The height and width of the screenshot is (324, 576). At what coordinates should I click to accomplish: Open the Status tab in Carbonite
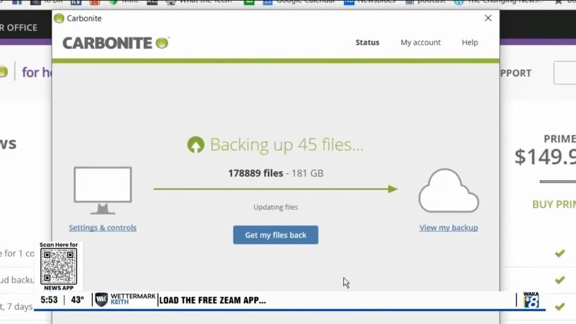[x=367, y=42]
